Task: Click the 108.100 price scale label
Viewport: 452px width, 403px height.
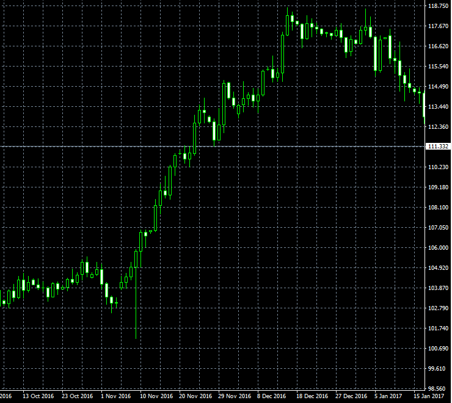Action: click(x=438, y=207)
